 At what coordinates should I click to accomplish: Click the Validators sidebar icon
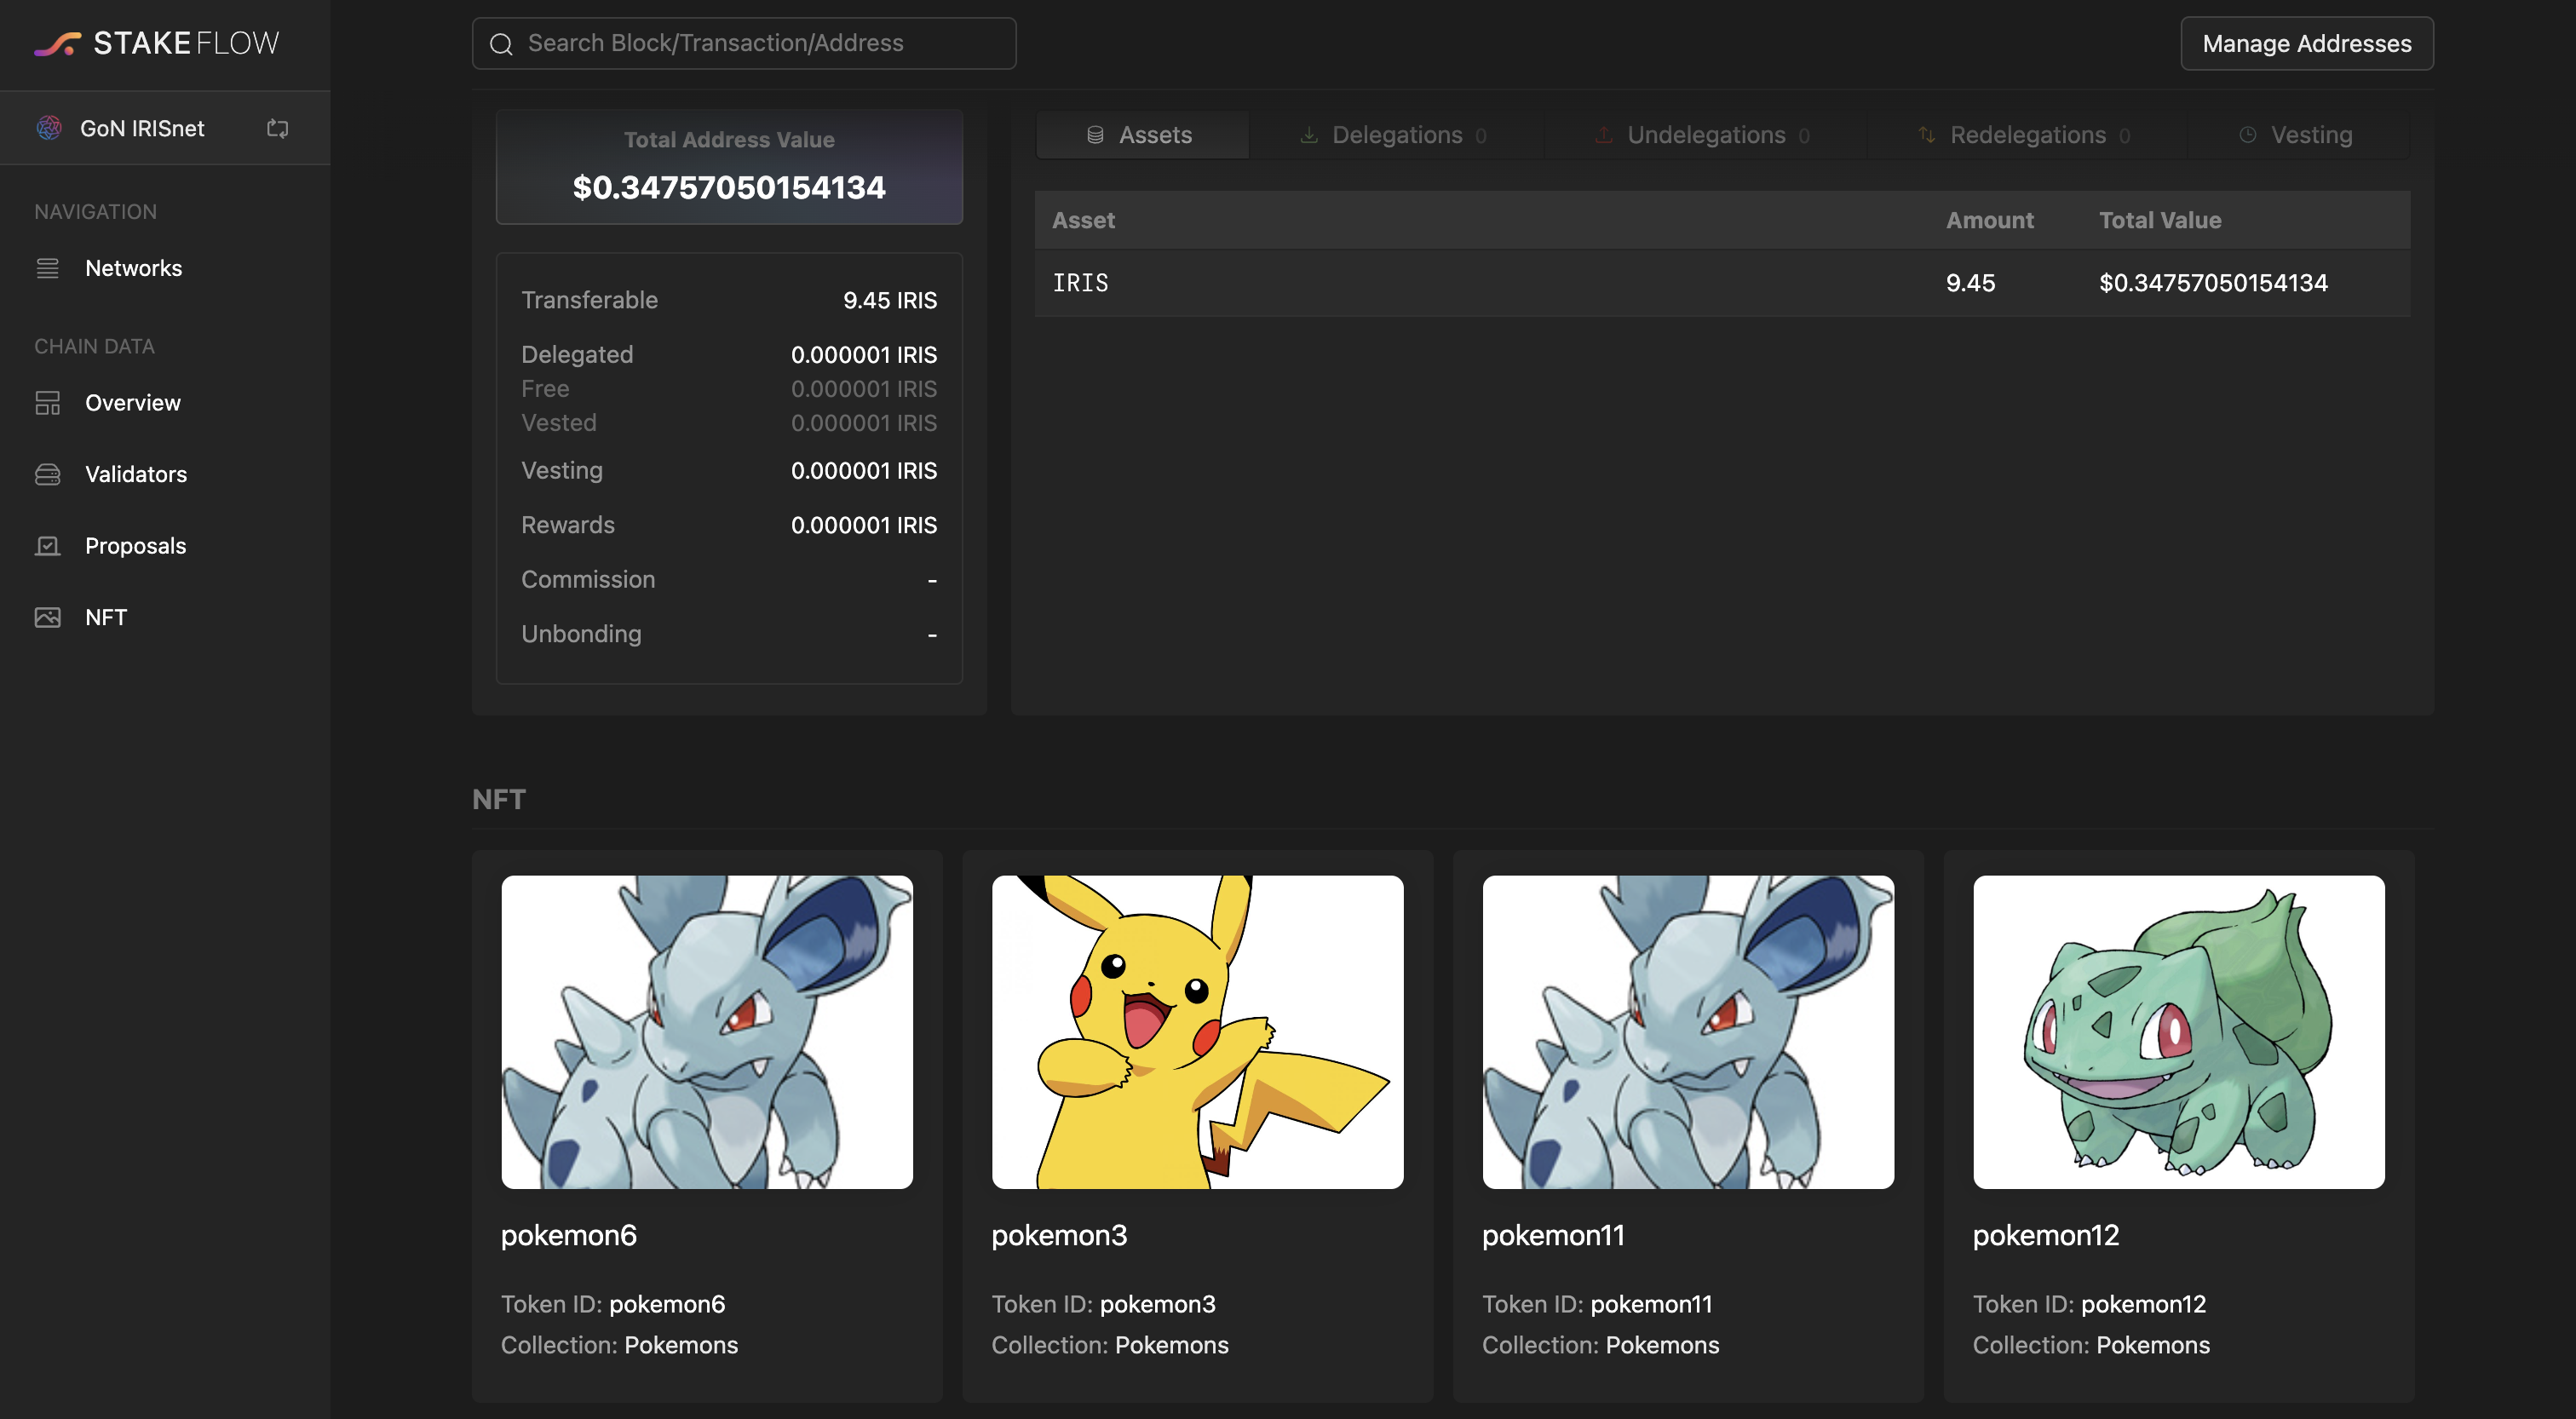47,474
